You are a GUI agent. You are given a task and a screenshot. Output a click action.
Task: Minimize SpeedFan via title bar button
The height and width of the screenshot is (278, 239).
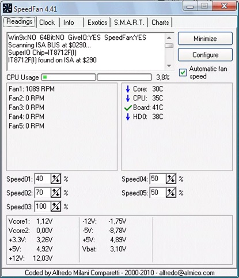coord(189,6)
